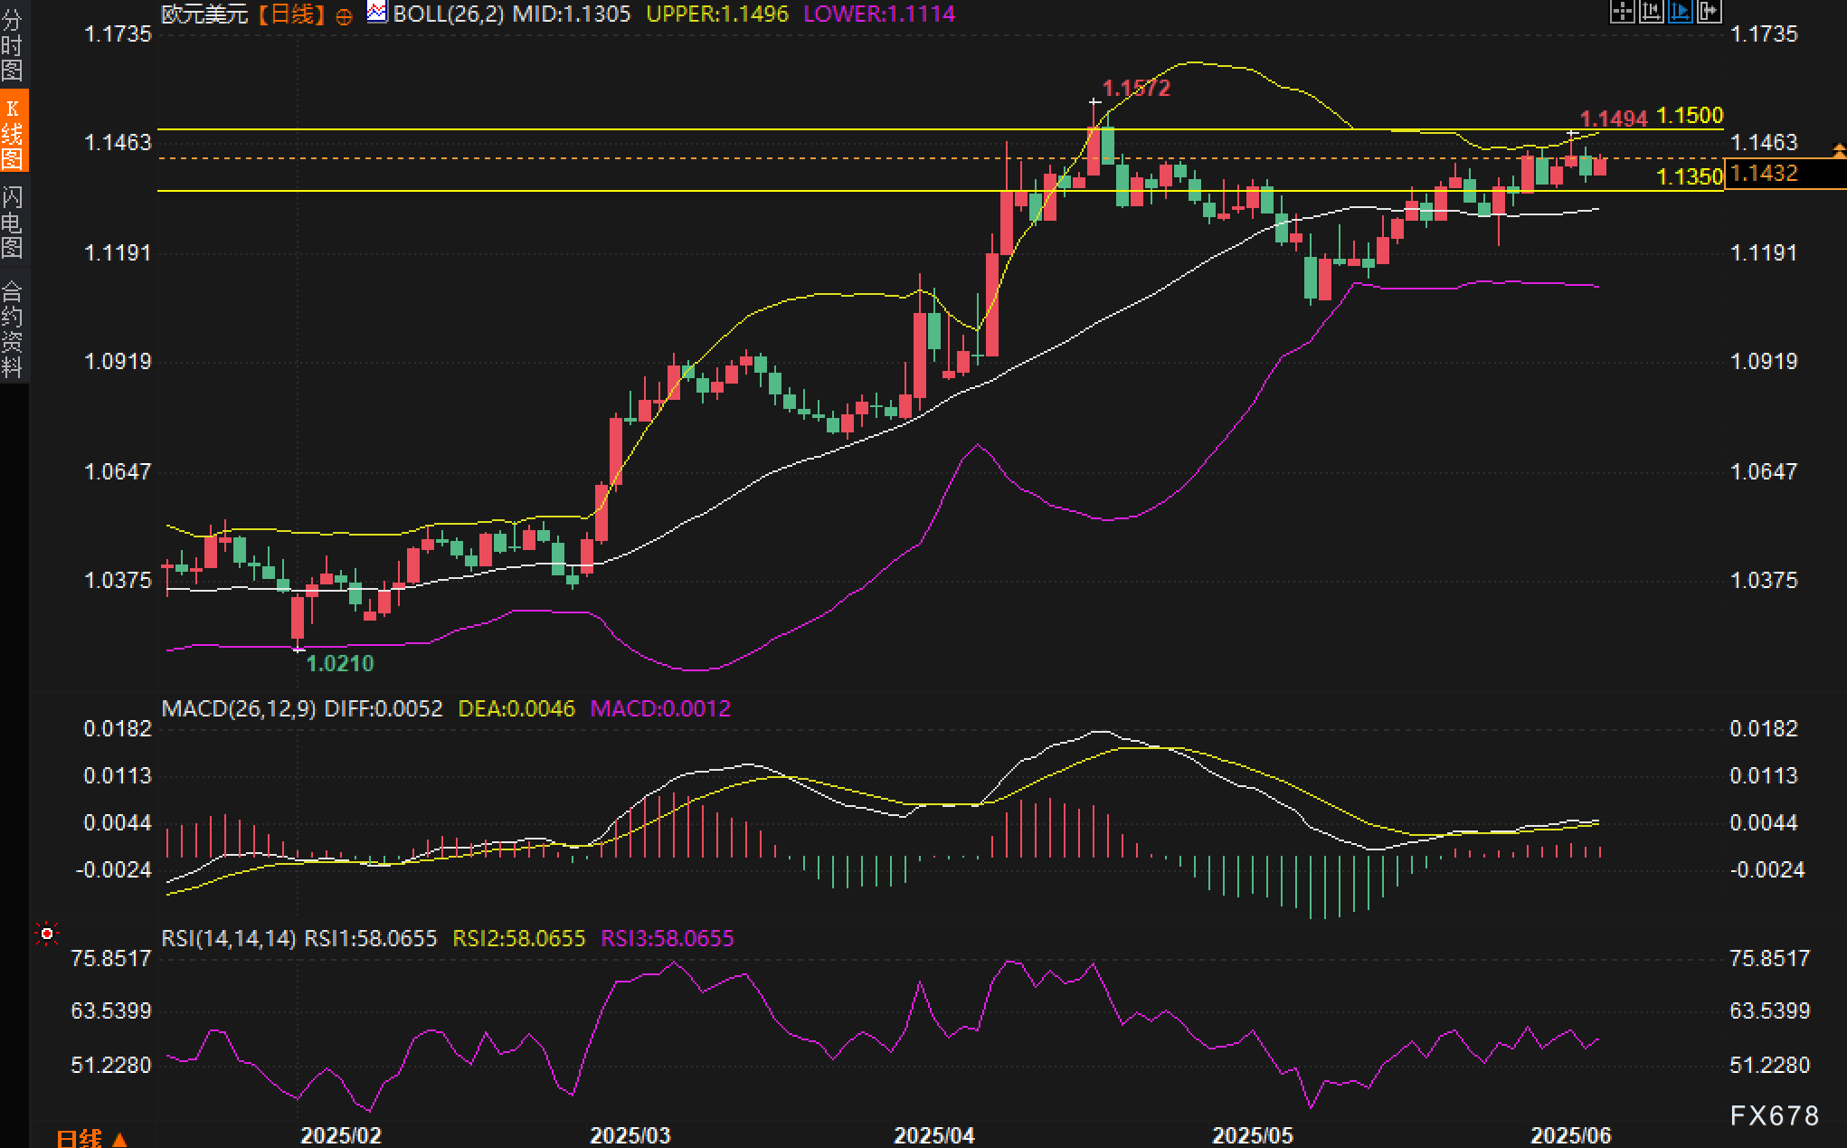Expand the 日线 period selector at bottom

pyautogui.click(x=91, y=1138)
